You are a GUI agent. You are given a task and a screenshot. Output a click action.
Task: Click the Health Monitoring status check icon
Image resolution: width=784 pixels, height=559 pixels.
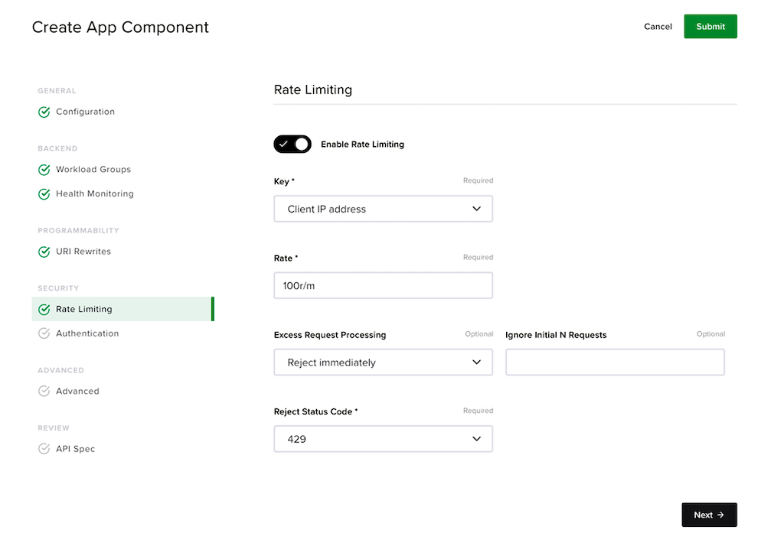click(44, 193)
